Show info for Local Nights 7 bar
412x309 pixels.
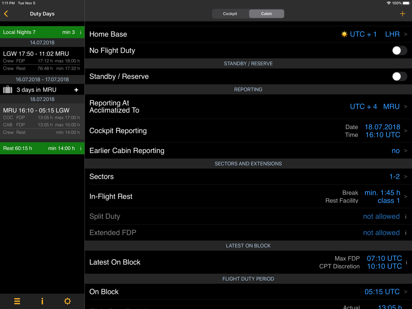coord(81,32)
